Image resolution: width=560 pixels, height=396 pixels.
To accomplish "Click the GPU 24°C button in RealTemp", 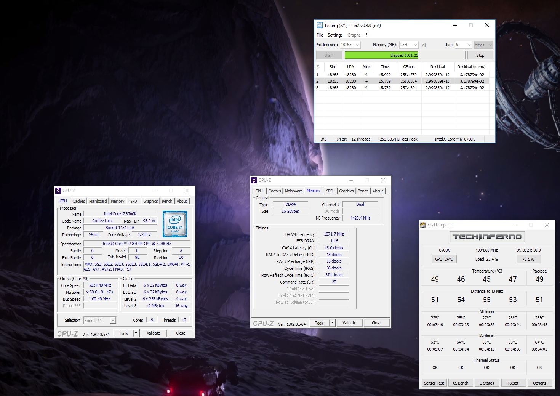I will click(444, 259).
